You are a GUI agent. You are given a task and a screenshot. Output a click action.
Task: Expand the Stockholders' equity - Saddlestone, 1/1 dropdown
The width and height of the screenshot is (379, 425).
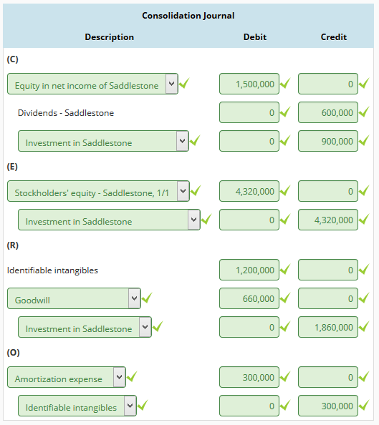[98, 191]
